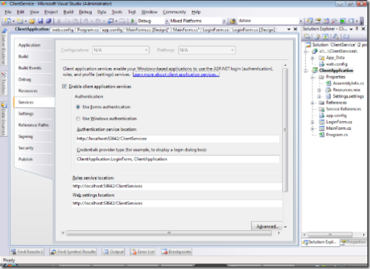The image size is (370, 269).
Task: Expand the LoginForm.cs tree node
Action: coord(312,122)
